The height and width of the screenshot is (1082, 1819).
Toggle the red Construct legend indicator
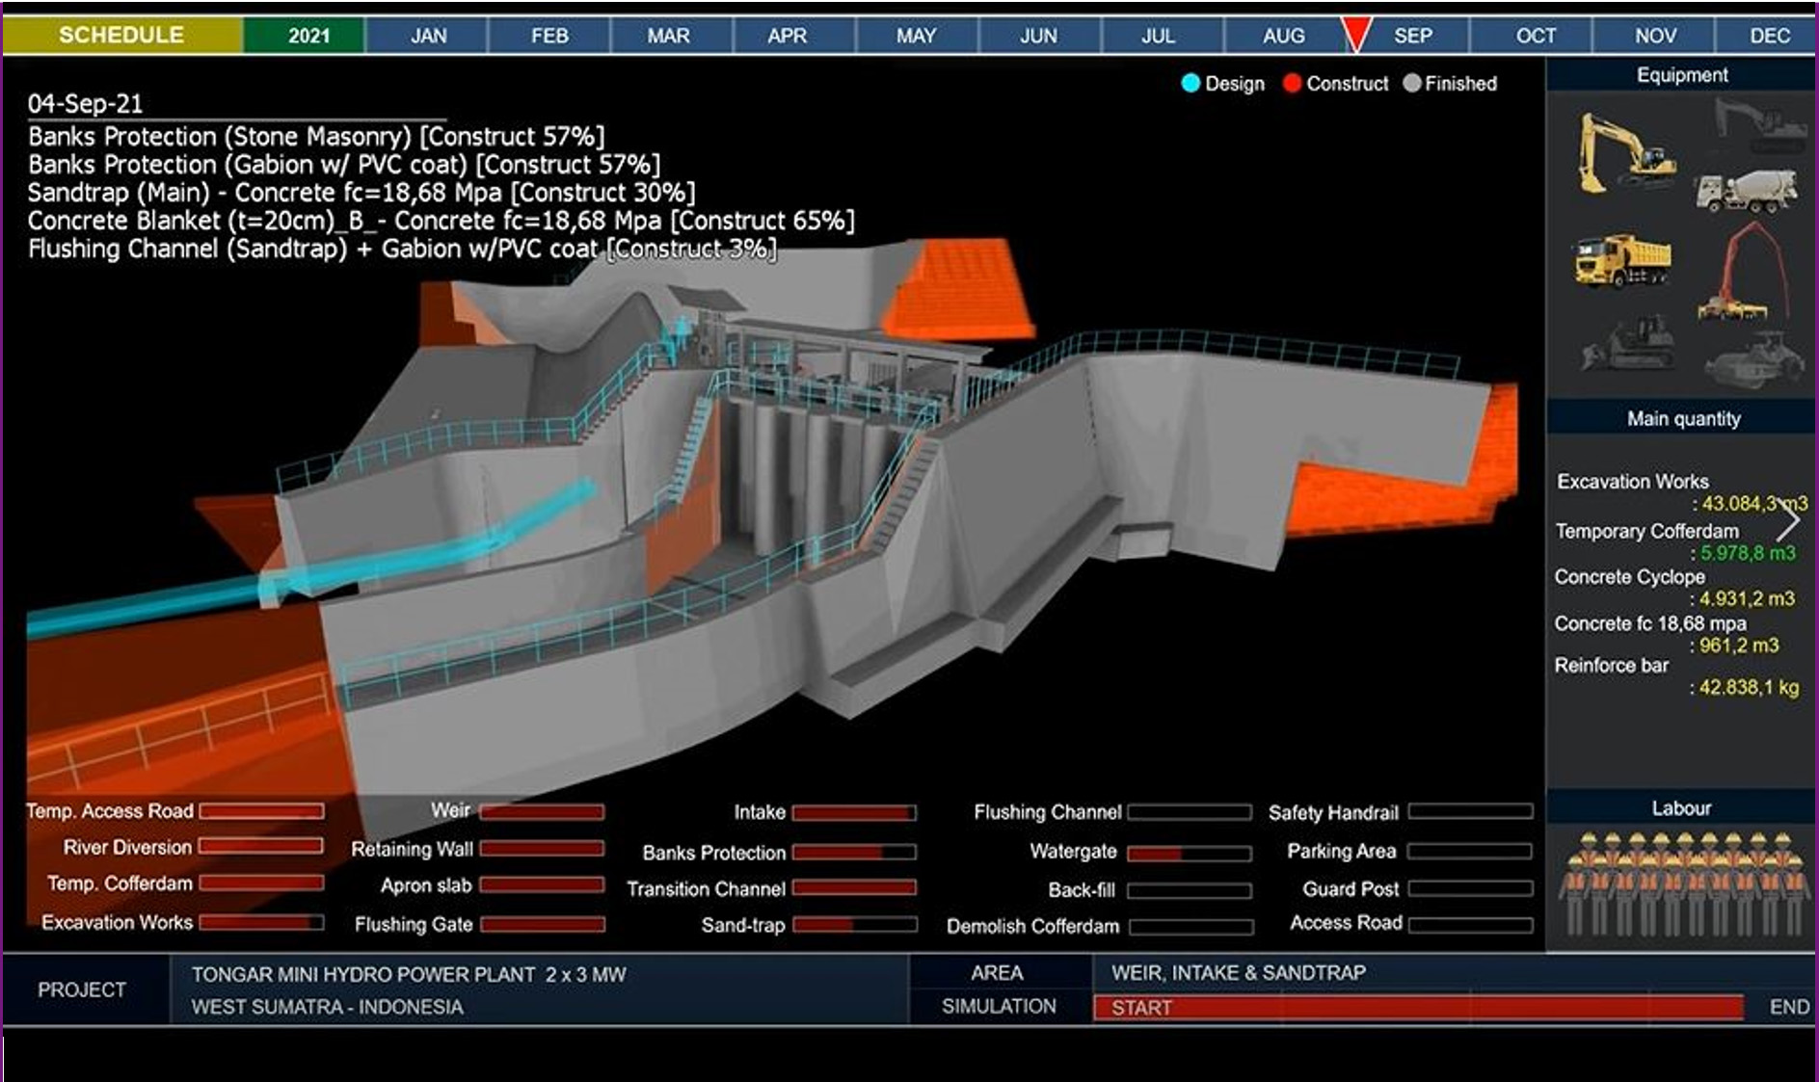1292,84
